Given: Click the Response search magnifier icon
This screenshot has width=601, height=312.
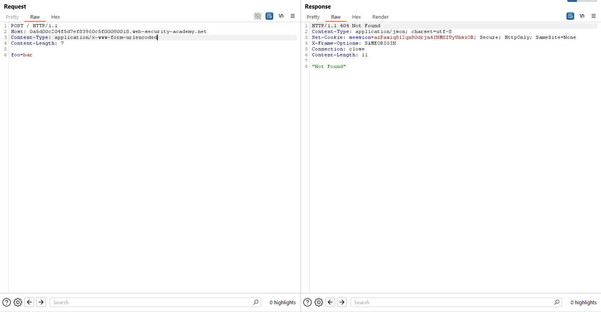Looking at the screenshot, I should (557, 302).
